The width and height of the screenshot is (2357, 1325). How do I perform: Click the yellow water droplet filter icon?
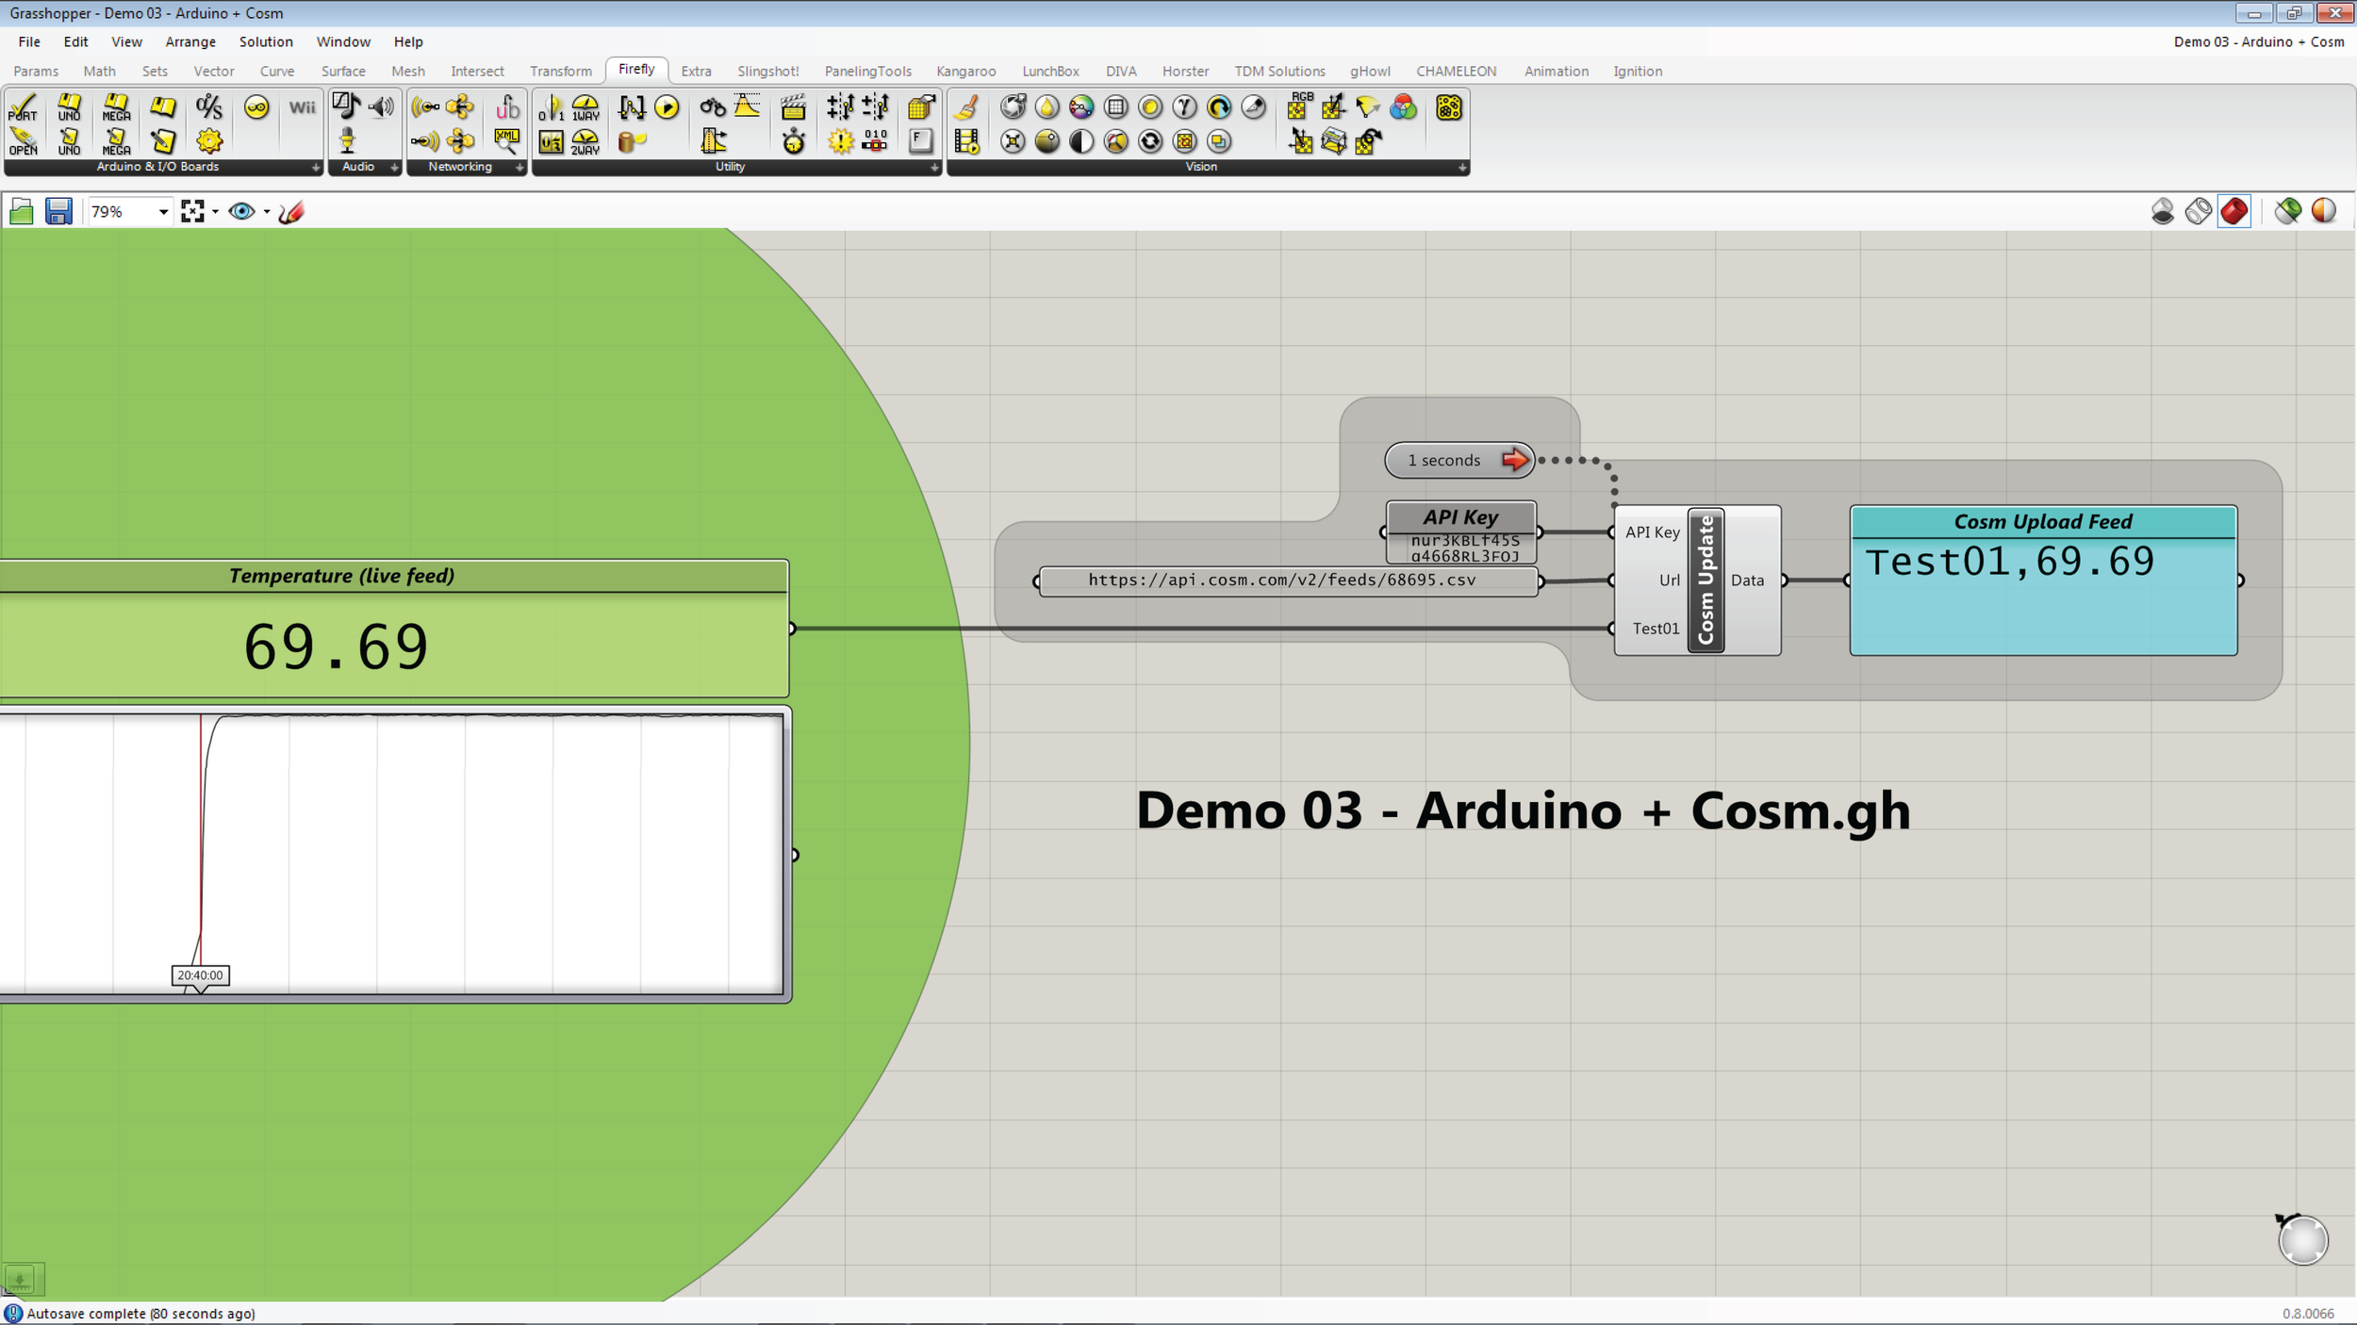pyautogui.click(x=1047, y=107)
